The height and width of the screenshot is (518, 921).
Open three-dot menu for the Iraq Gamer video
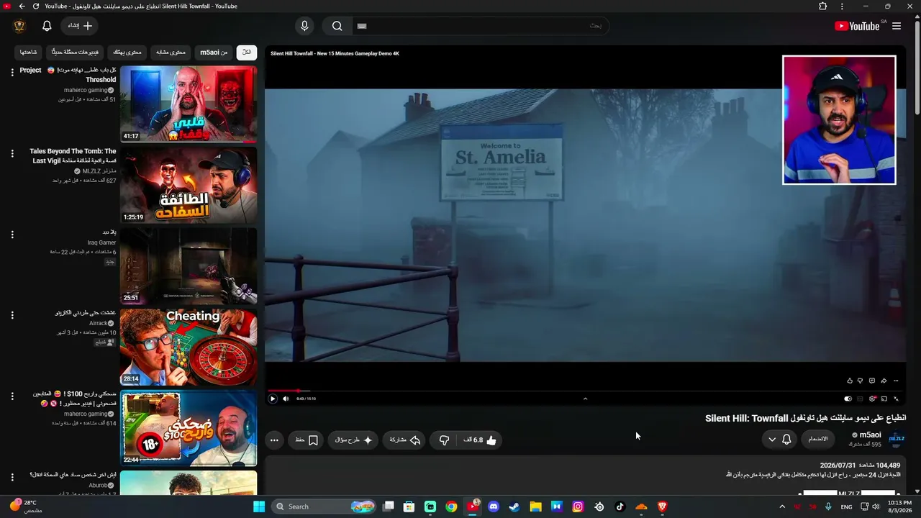(12, 235)
